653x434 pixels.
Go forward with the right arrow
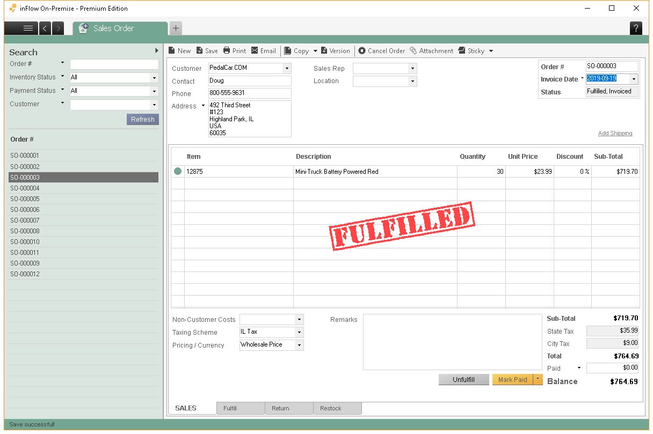pos(58,28)
